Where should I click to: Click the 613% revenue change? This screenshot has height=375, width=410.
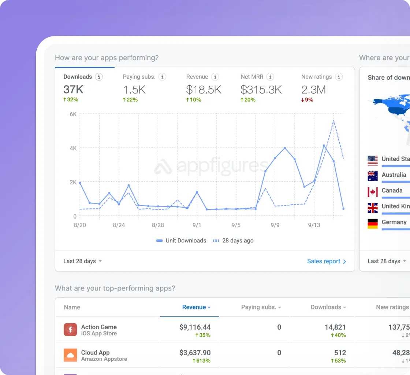coord(201,361)
